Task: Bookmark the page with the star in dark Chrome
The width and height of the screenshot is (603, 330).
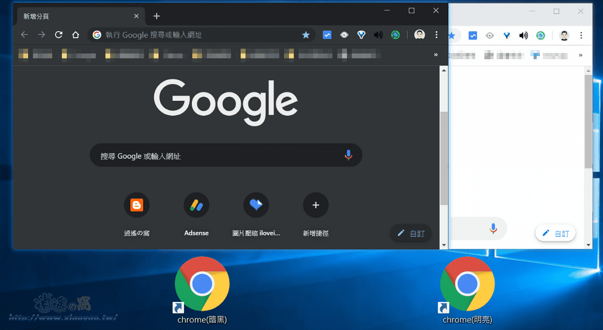Action: pos(306,35)
